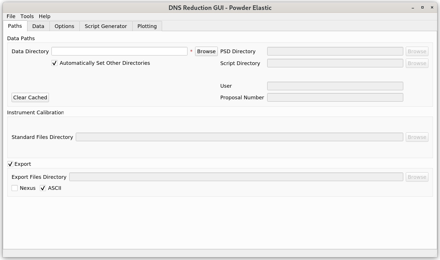Go to the Script Generator tab

tap(106, 26)
